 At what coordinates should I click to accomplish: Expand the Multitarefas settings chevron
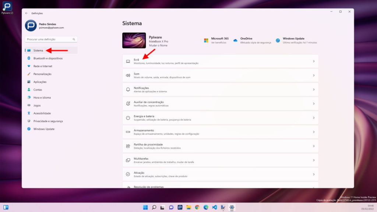pos(313,160)
